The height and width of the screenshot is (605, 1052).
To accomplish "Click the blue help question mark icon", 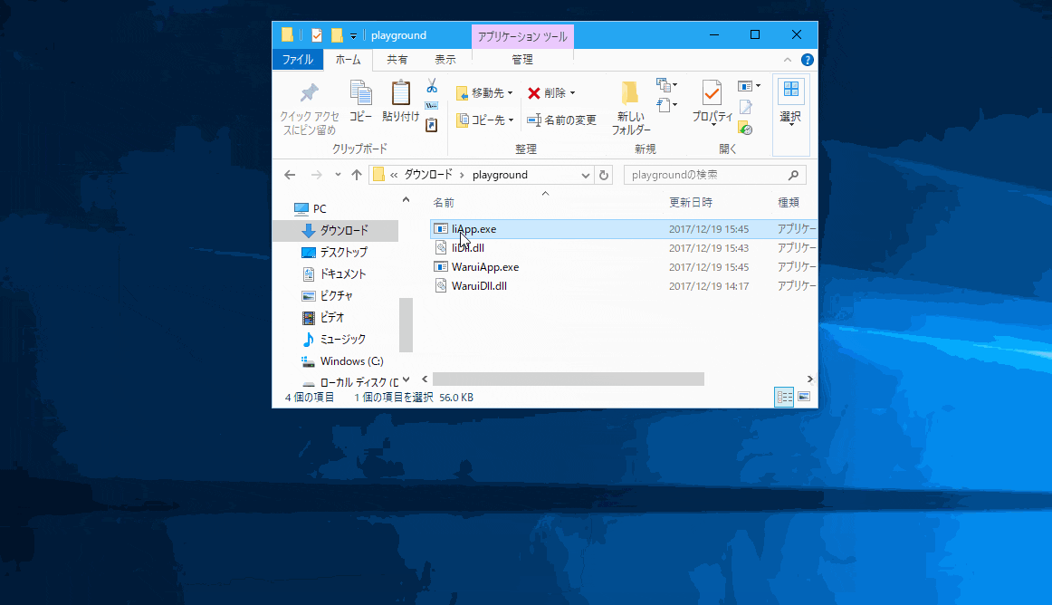I will pyautogui.click(x=808, y=60).
